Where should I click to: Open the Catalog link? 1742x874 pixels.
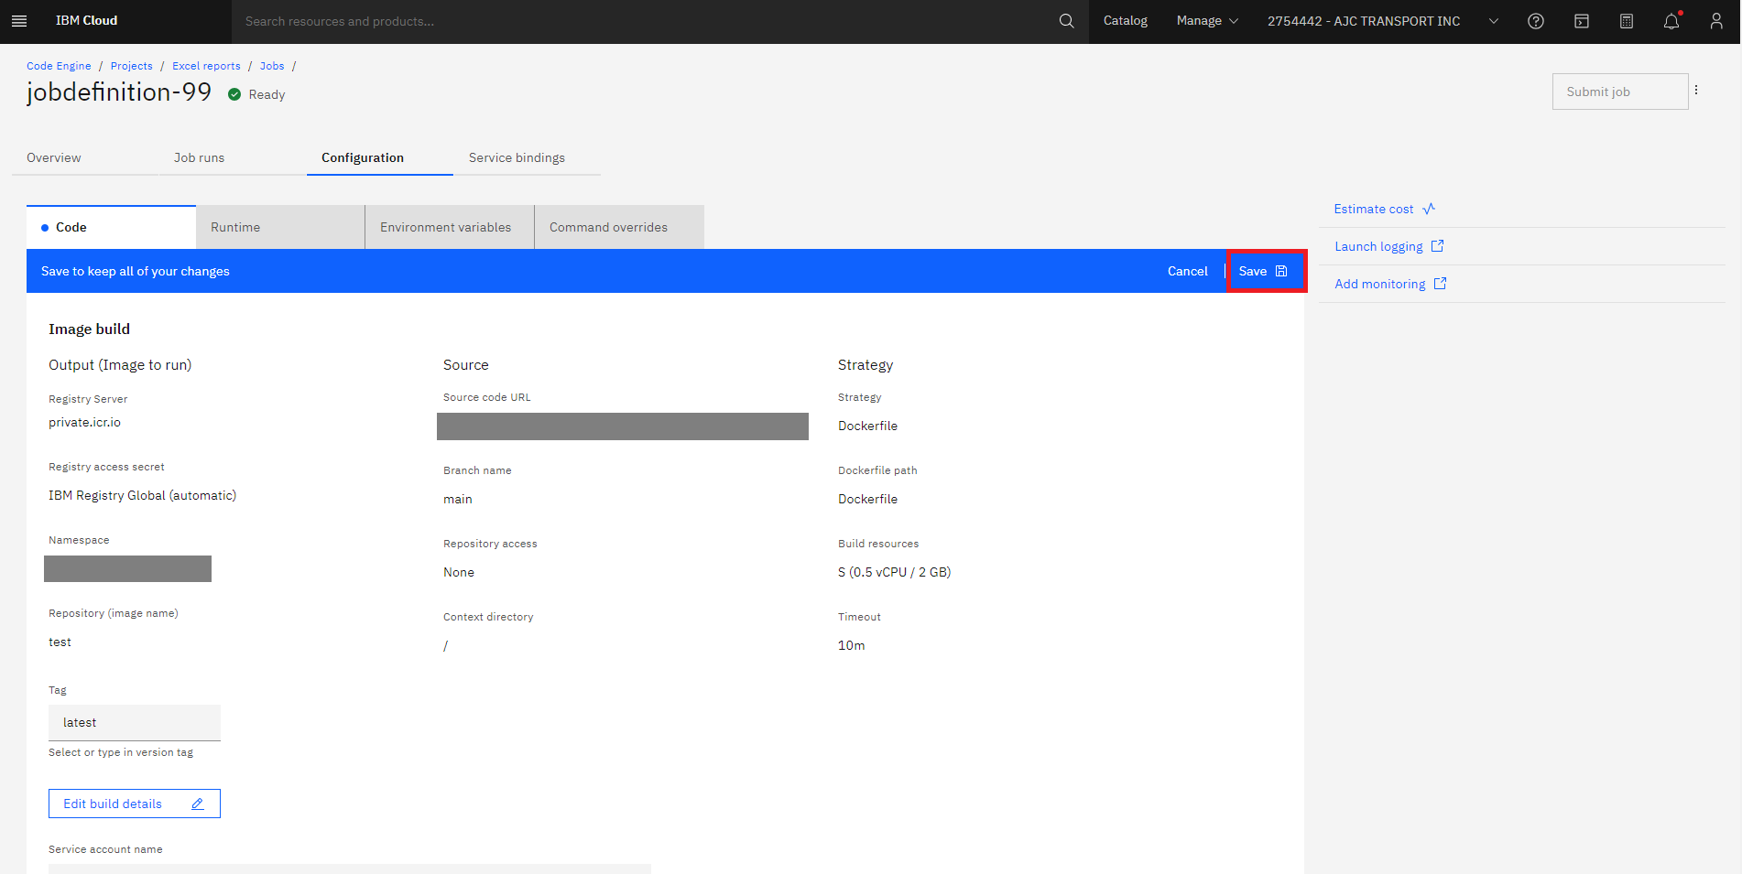1125,21
